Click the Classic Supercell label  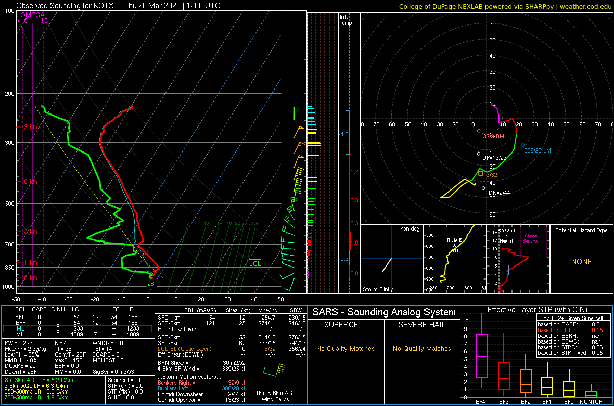532,237
